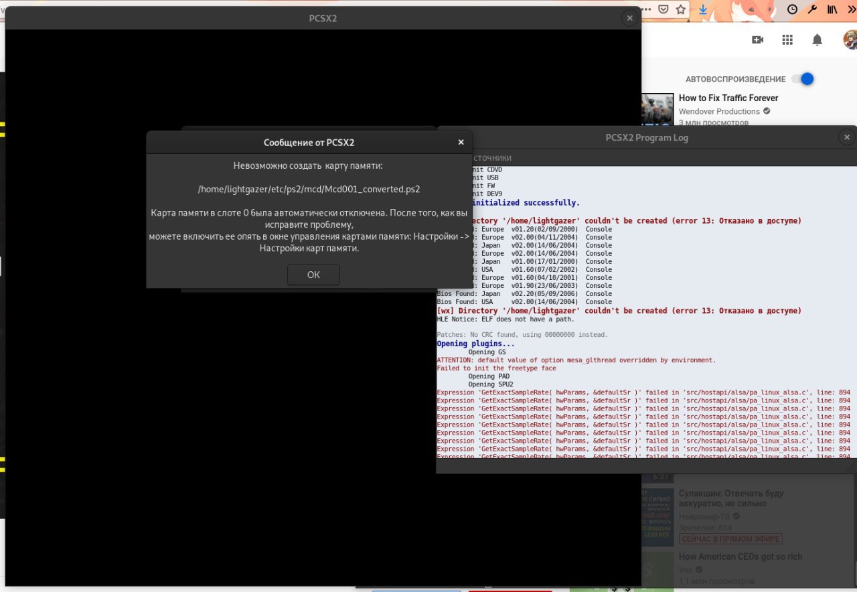Open the Wendover Productions channel link
Image resolution: width=857 pixels, height=592 pixels.
pyautogui.click(x=719, y=111)
